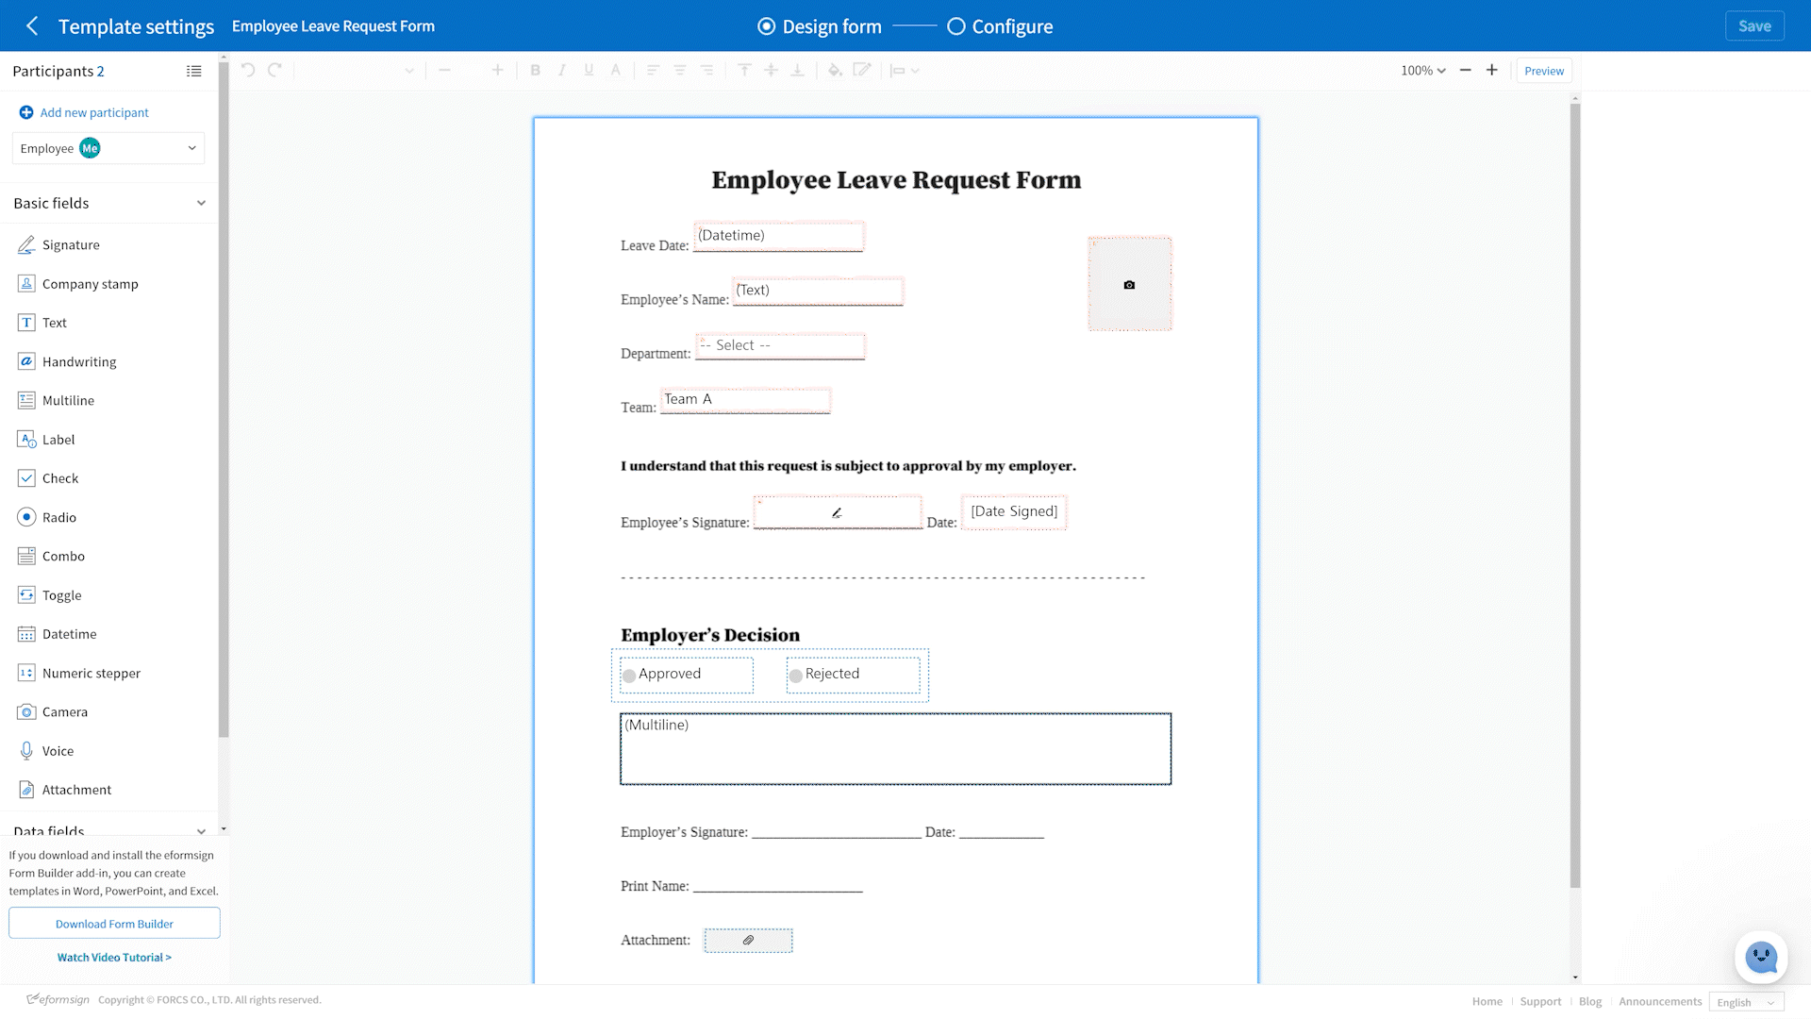Screen dimensions: 1811x1019
Task: Zoom in with the plus icon
Action: (1492, 70)
